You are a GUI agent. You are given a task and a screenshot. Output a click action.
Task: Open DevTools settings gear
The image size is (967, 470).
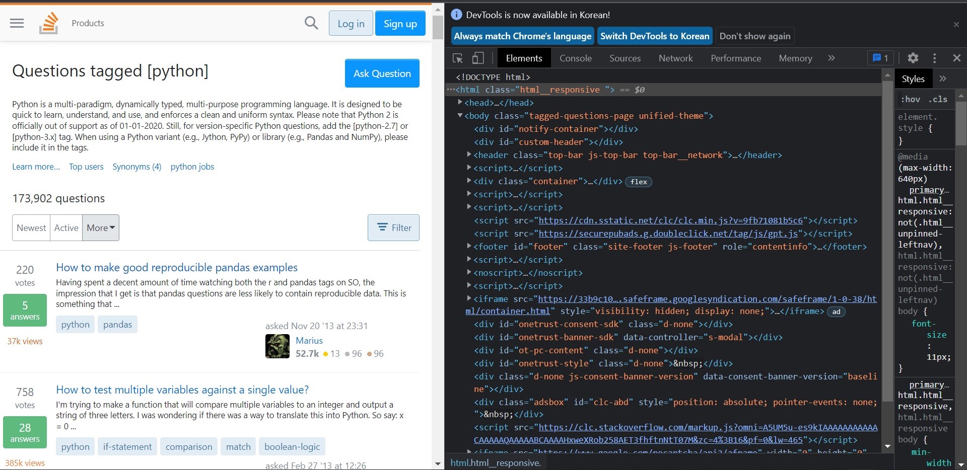point(913,58)
